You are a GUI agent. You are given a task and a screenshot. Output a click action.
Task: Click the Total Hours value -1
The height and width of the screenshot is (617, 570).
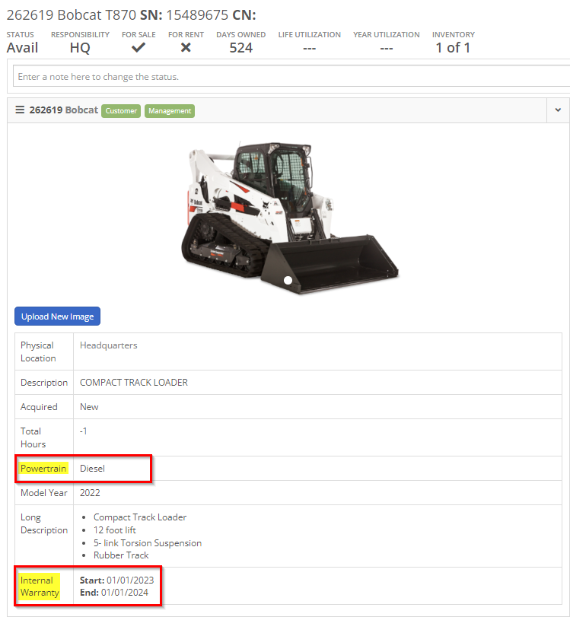tap(83, 431)
